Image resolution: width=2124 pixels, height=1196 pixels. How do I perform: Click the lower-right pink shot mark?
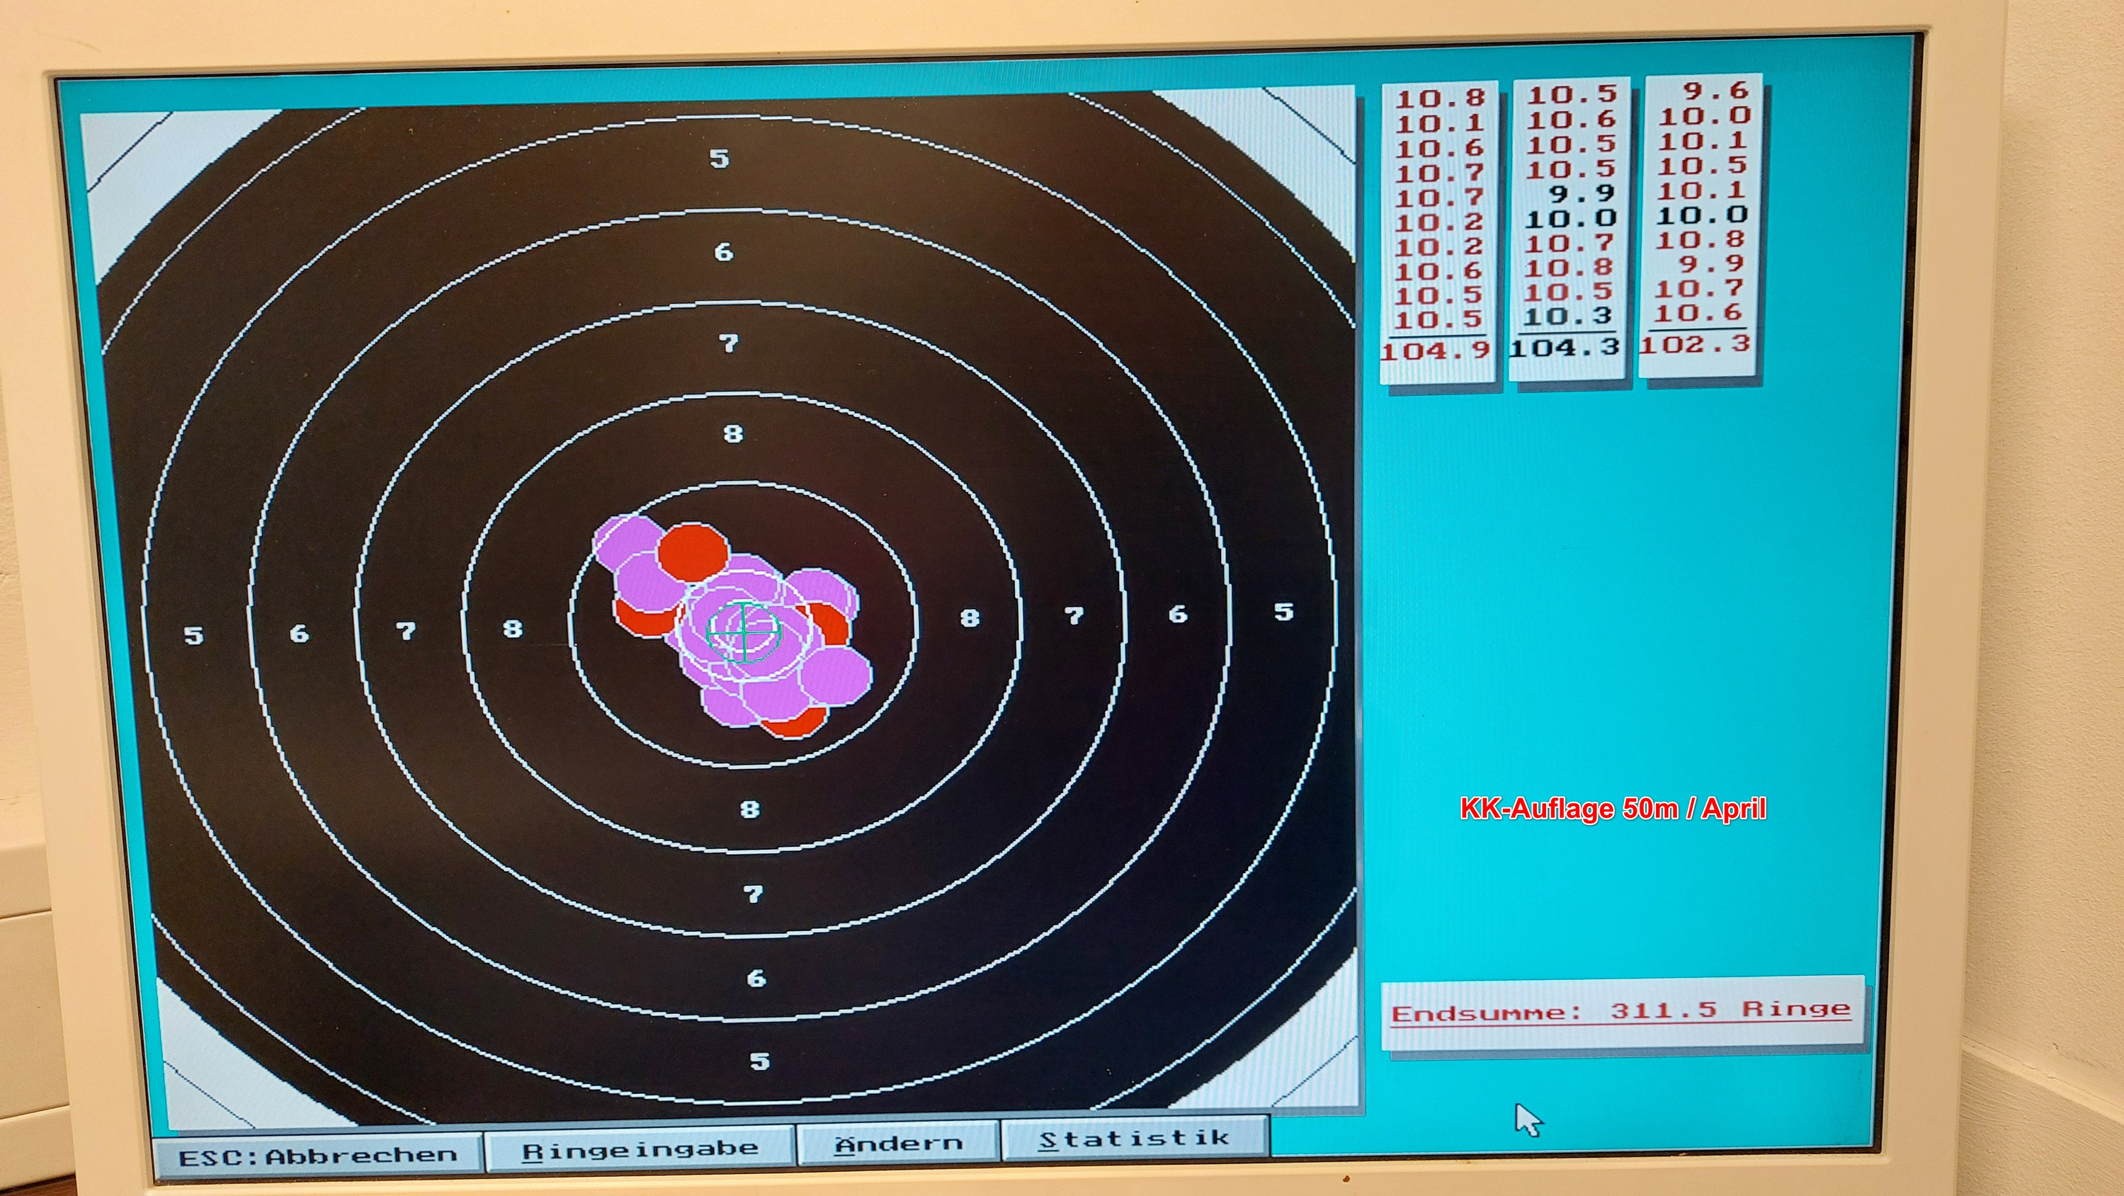point(837,676)
